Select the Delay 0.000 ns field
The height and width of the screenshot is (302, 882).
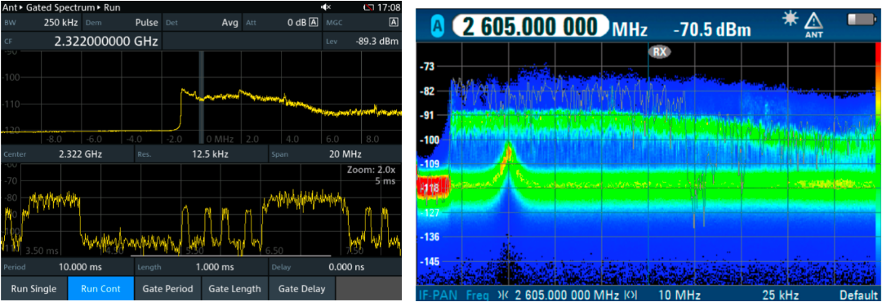click(x=336, y=267)
